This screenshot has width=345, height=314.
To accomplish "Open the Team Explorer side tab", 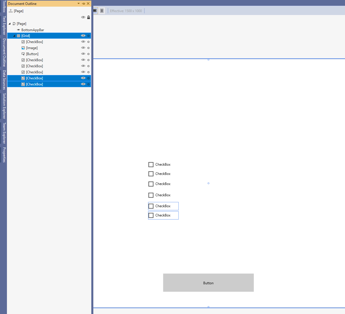I will 4,133.
